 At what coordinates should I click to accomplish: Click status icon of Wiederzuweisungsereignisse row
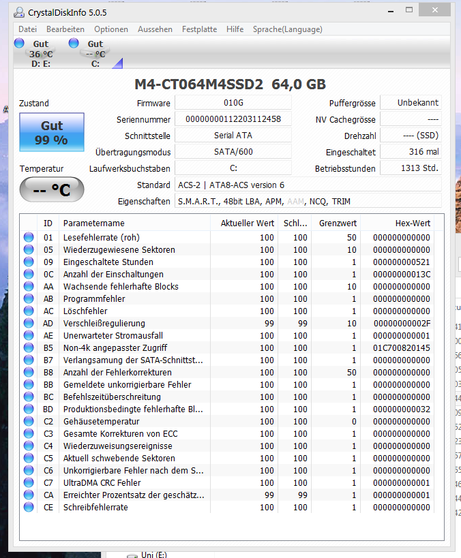pos(29,446)
